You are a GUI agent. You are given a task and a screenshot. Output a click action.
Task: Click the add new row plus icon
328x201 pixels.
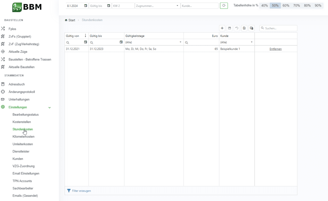click(x=222, y=28)
